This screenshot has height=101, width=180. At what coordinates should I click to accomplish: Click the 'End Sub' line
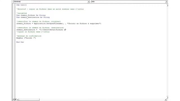(x=20, y=42)
